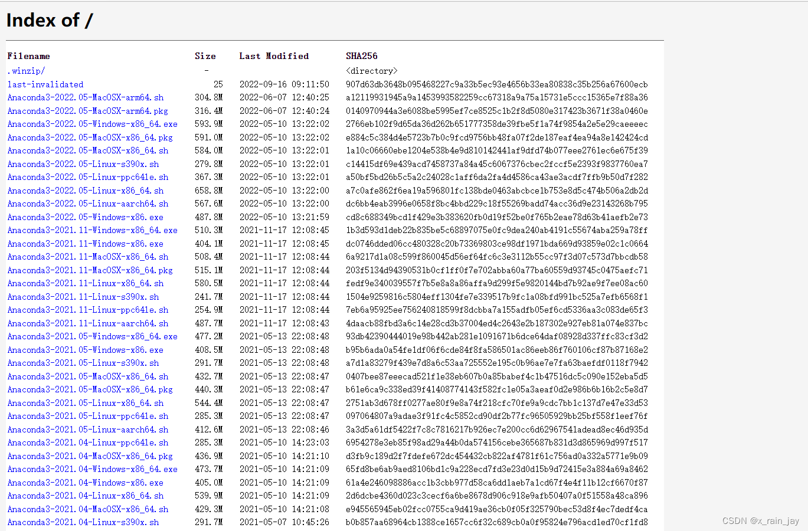Download Anaconda3-2021.04-Linux-s390x.sh
Image resolution: width=808 pixels, height=531 pixels.
pos(83,522)
